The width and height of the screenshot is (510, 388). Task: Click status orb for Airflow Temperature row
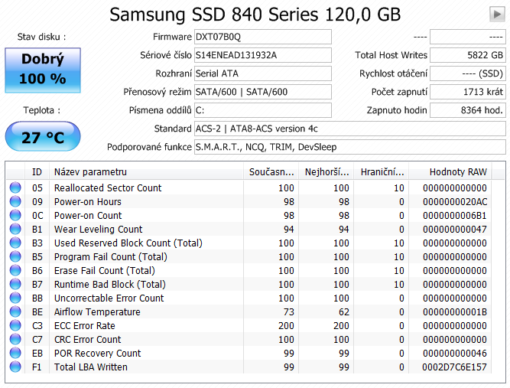point(15,312)
